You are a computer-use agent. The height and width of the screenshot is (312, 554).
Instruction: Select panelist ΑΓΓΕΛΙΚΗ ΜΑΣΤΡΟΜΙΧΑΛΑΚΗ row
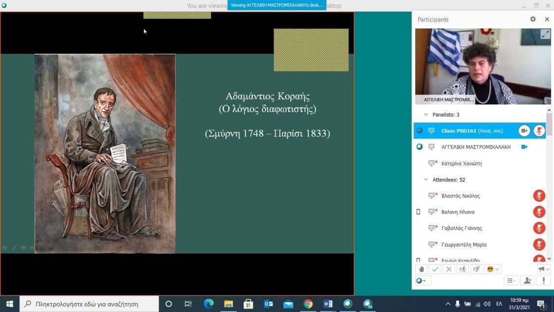click(480, 147)
